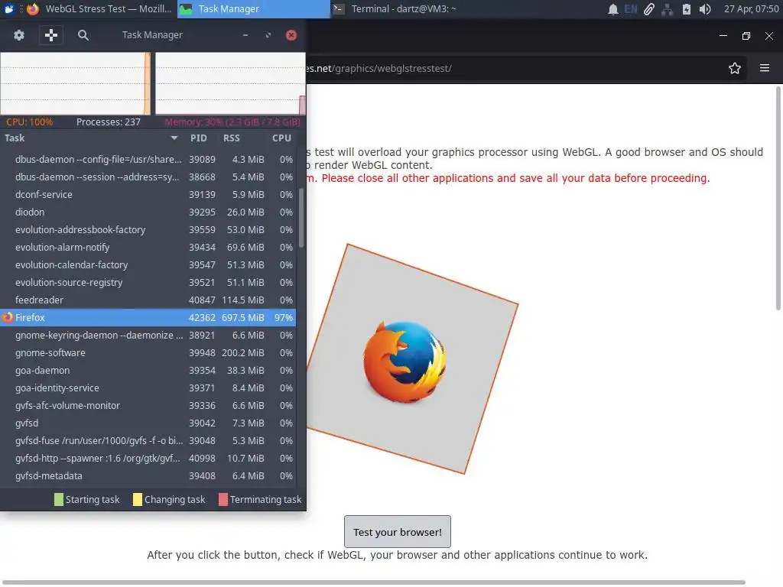This screenshot has width=783, height=587.
Task: Select the evolution-alarm-notify row
Action: point(148,247)
